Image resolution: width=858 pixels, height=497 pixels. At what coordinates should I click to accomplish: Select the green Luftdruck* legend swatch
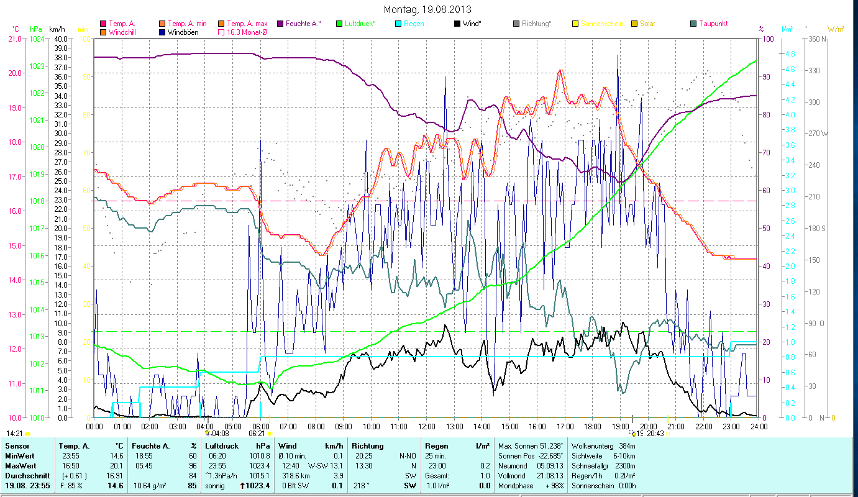pos(339,24)
